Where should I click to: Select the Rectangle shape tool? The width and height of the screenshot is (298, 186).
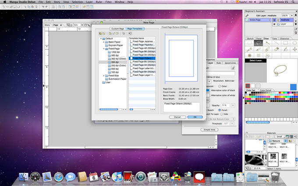[x=285, y=43]
